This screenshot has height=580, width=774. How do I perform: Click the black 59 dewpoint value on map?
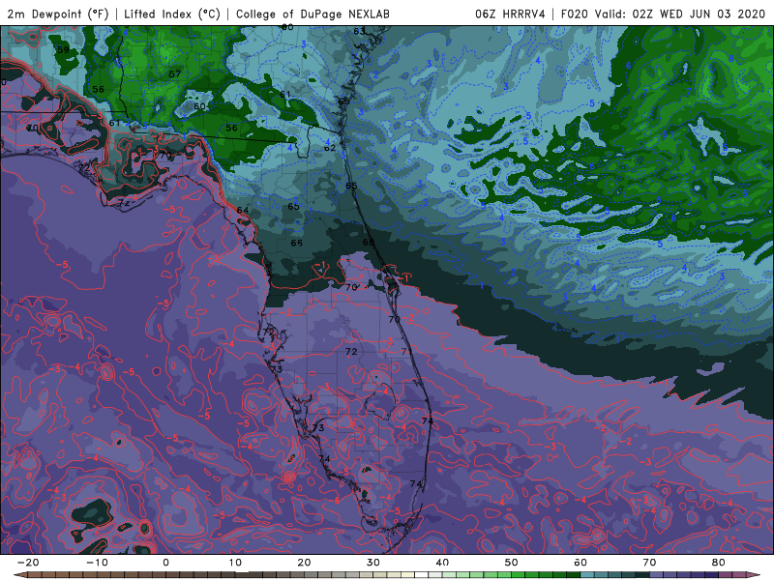click(63, 50)
